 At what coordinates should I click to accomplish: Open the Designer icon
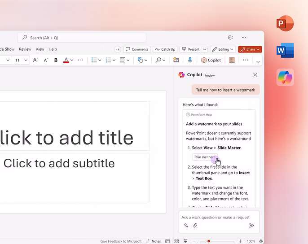176,60
